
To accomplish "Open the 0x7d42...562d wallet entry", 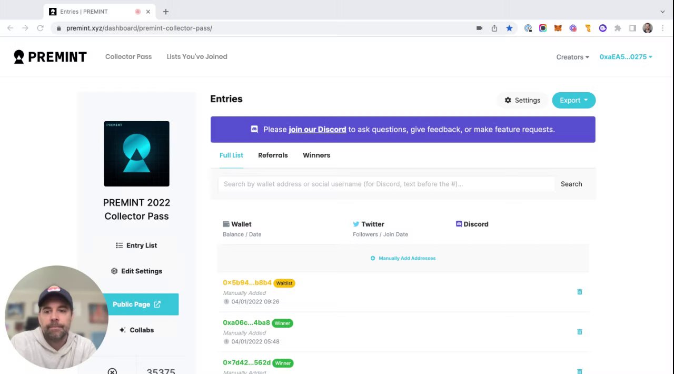I will [246, 362].
